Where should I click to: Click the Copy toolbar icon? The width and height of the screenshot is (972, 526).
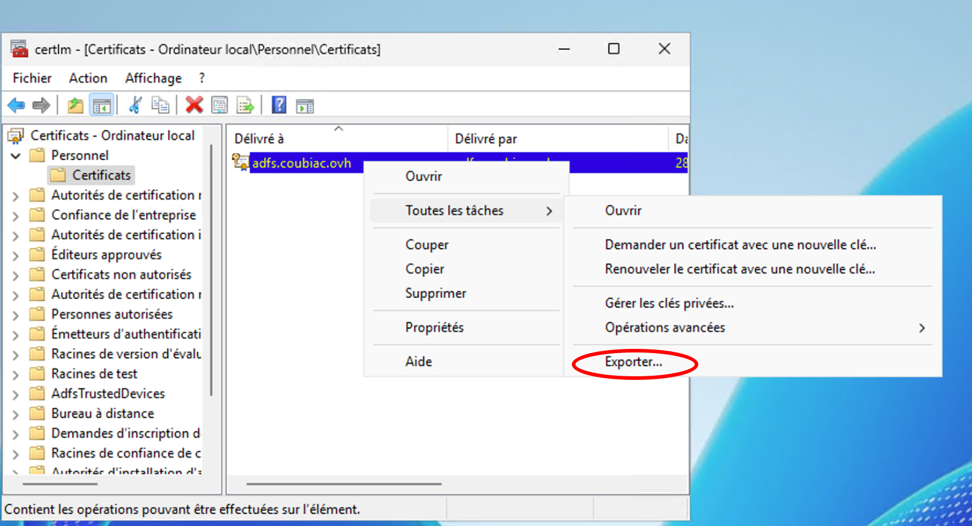(160, 106)
